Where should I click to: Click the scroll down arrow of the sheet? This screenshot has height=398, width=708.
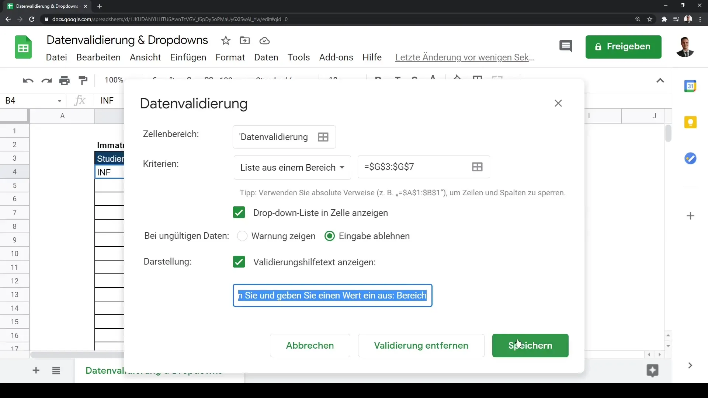[668, 346]
